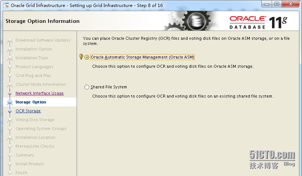Select Oracle Automatic Storage Management radio button
The height and width of the screenshot is (176, 302).
87,57
